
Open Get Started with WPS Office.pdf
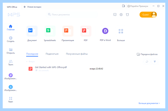pos(51,67)
